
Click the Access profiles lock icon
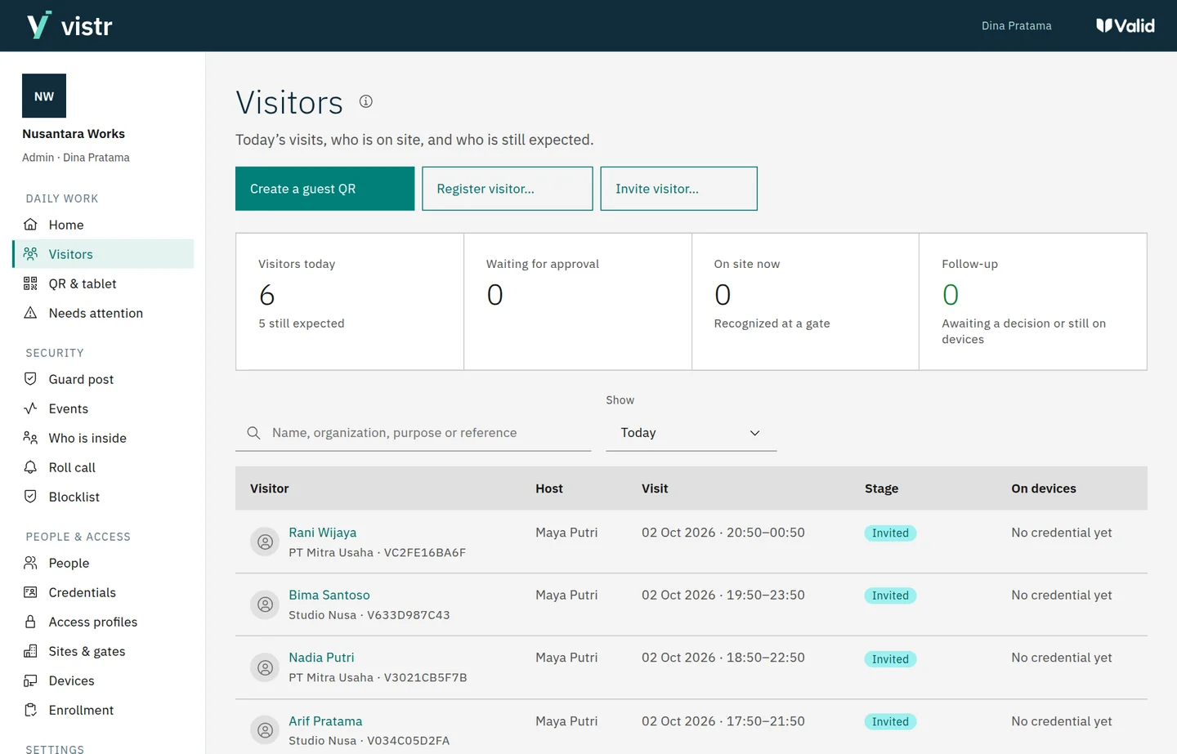click(x=30, y=622)
